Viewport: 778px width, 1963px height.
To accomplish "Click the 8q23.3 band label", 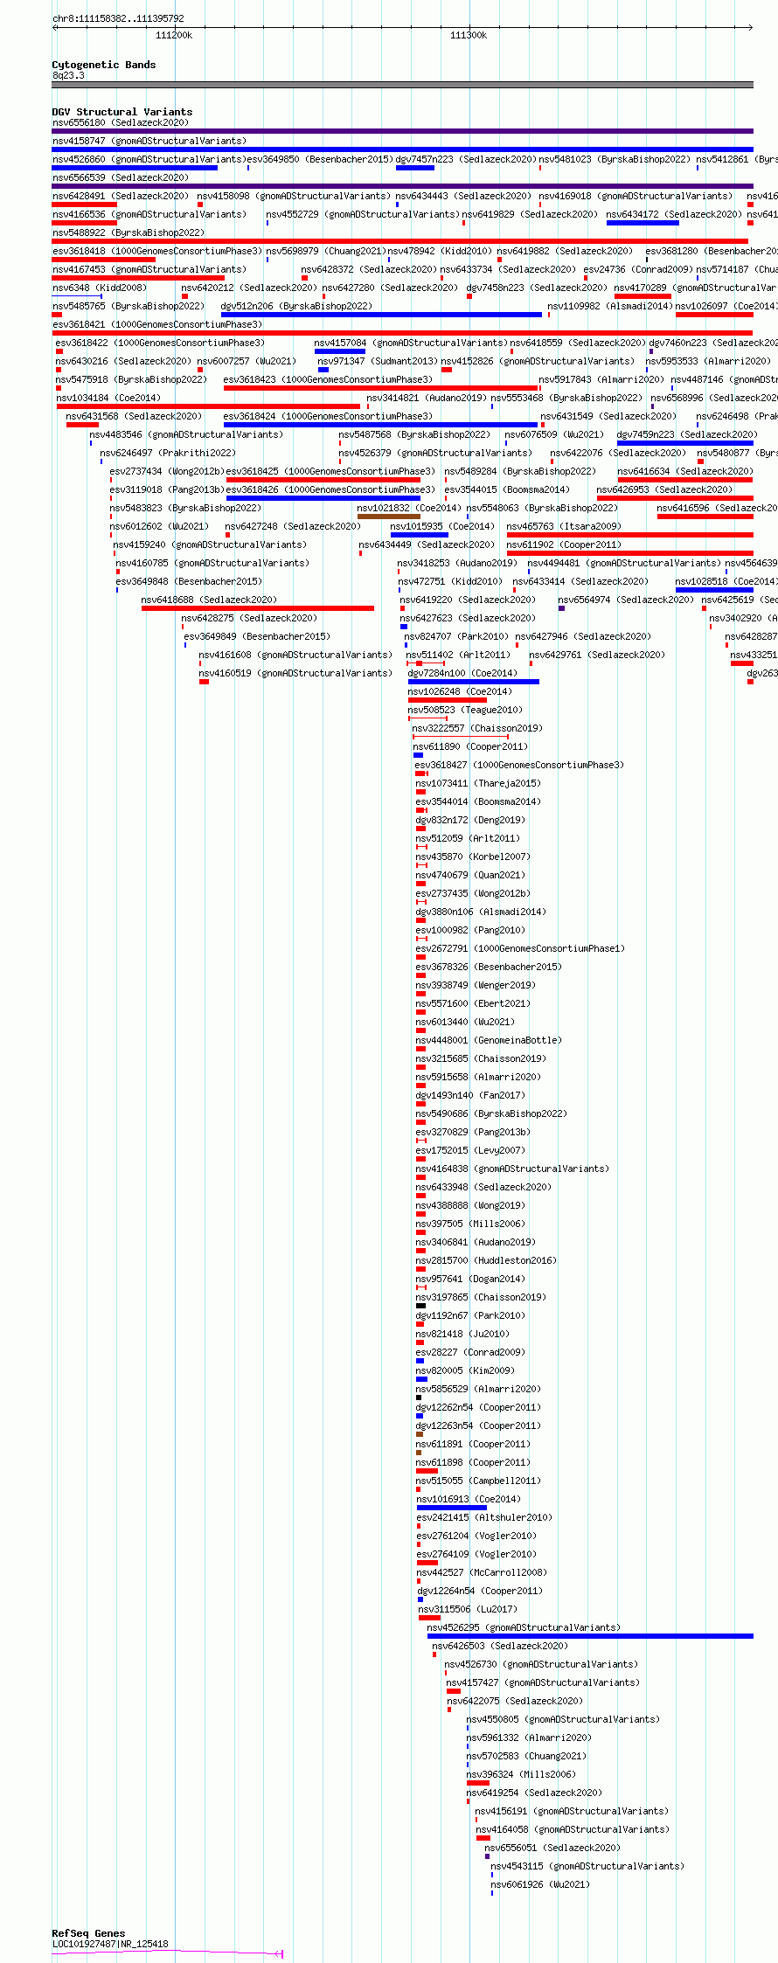I will click(68, 75).
